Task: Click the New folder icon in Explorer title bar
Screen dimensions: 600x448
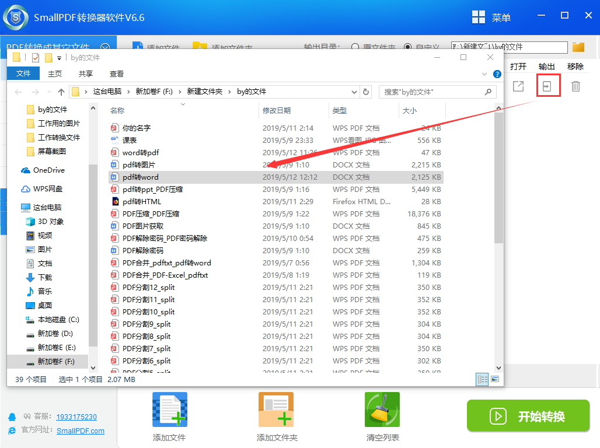Action: click(x=48, y=58)
